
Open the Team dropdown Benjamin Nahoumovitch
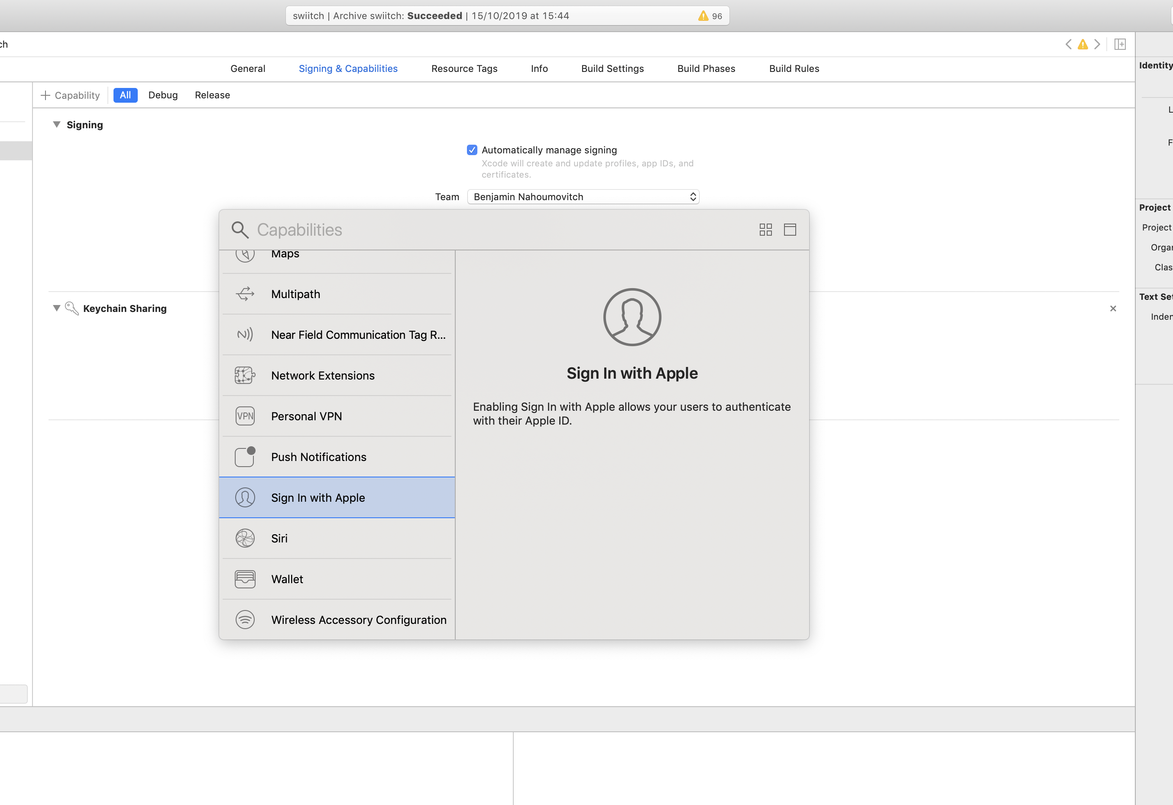[583, 197]
